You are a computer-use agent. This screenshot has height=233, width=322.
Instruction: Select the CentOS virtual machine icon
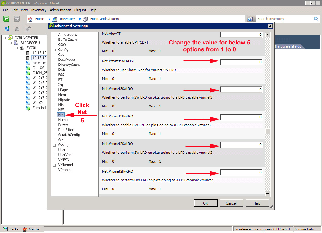click(28, 68)
